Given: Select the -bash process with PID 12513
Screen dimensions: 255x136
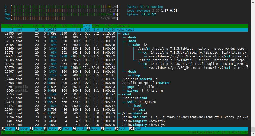Looking at the screenshot, I should (x=125, y=41).
